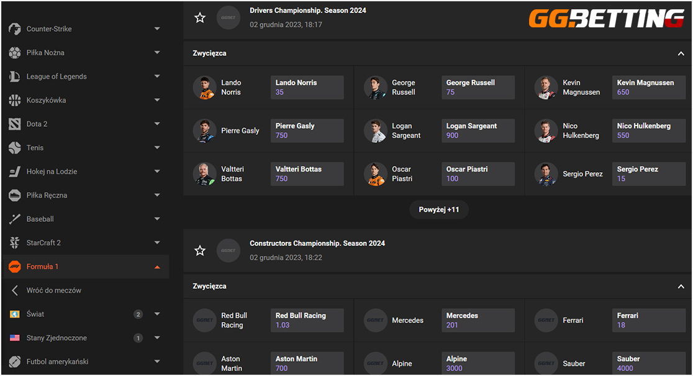Favorite the Constructors Championship event star
The width and height of the screenshot is (693, 376).
pyautogui.click(x=200, y=251)
